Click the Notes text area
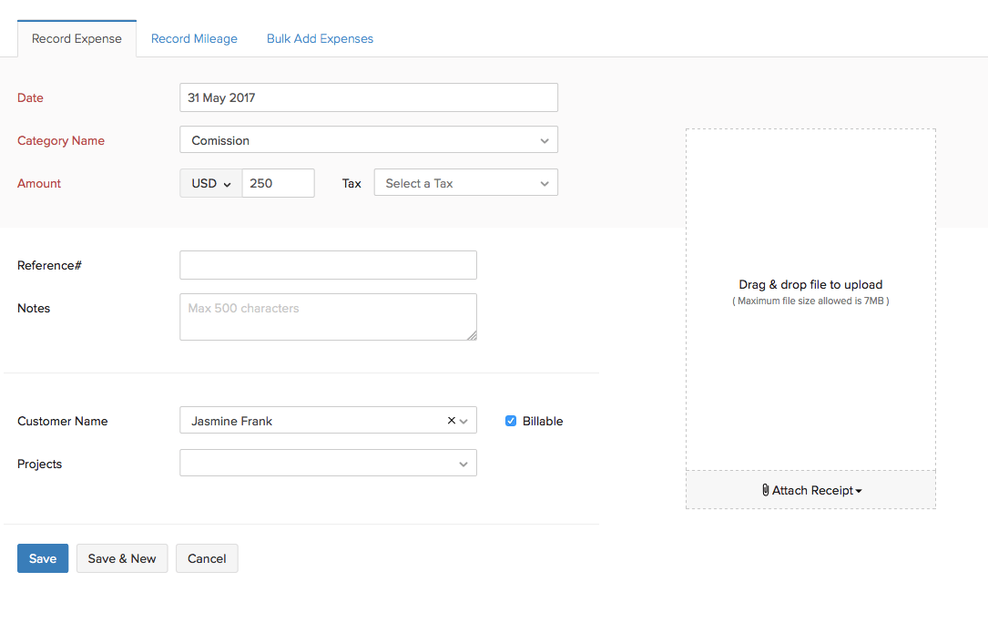Screen dimensions: 988x633 click(328, 317)
